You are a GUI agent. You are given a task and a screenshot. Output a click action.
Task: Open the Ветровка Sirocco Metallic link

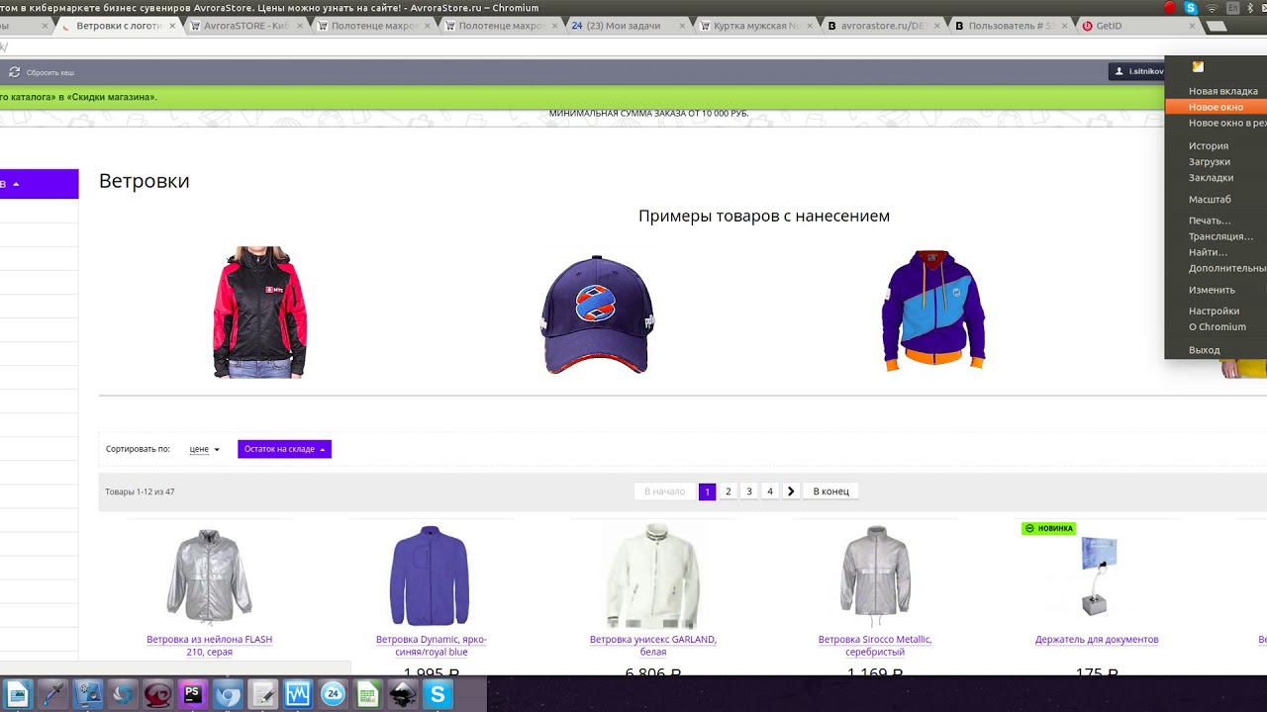[x=875, y=646]
